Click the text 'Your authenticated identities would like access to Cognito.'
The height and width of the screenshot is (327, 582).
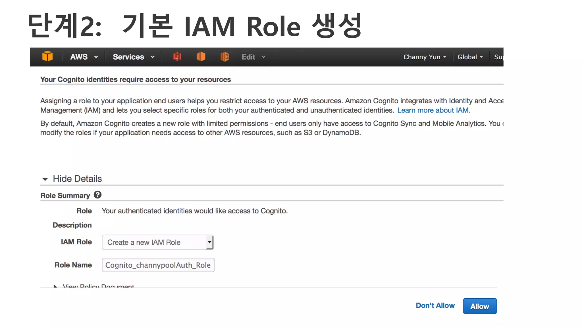point(195,211)
